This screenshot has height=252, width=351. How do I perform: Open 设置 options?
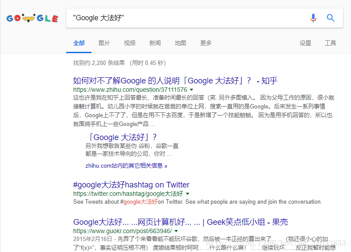pos(305,43)
